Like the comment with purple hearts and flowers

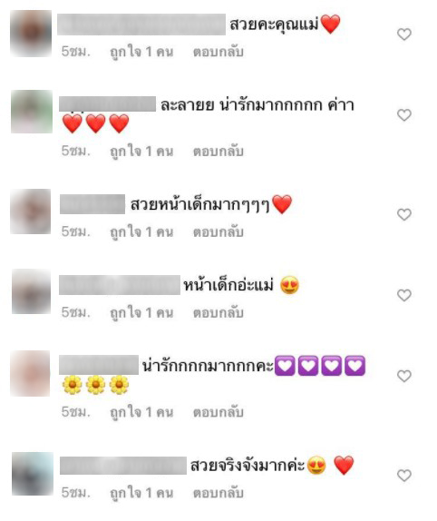pos(403,376)
